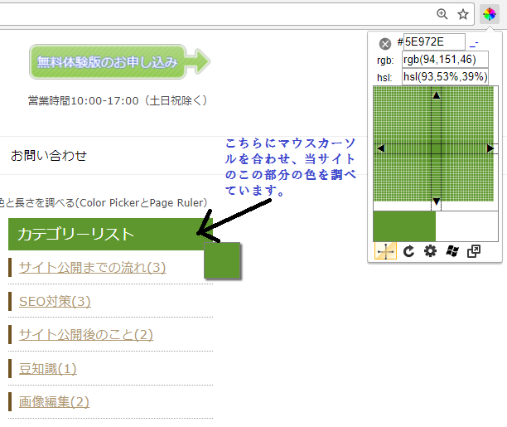Click the white previous color swatch in popup

coord(466,226)
